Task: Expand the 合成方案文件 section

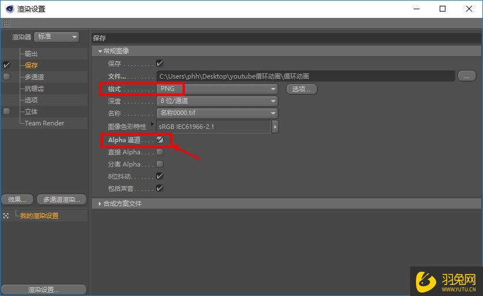Action: coord(100,203)
